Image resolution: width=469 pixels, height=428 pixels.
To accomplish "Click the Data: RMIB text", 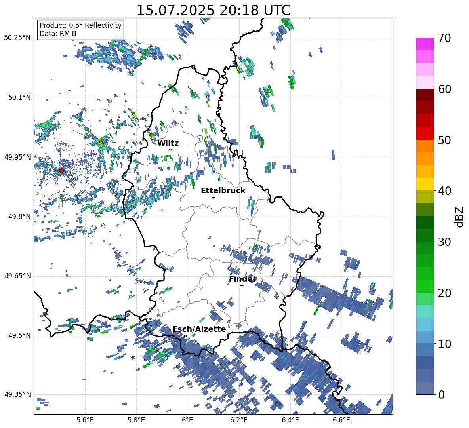I will (x=58, y=34).
